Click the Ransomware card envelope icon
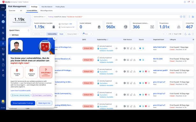 point(152,27)
